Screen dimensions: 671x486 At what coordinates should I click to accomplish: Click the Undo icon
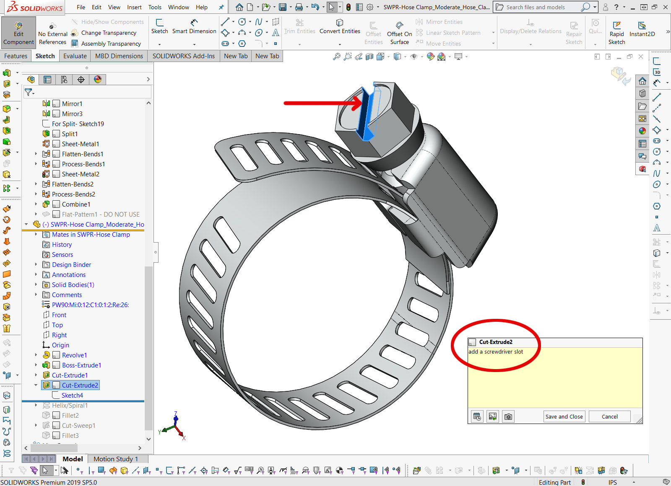tap(315, 7)
